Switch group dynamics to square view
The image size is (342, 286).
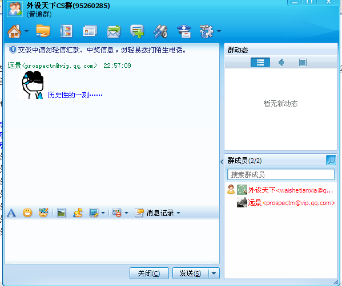[303, 63]
